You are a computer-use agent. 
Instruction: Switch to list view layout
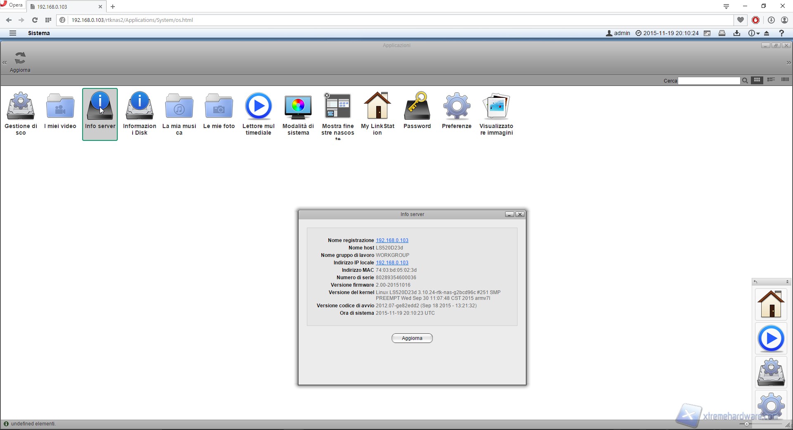coord(771,80)
